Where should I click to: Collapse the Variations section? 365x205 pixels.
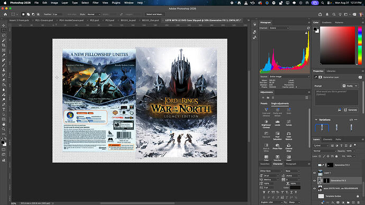pyautogui.click(x=316, y=120)
